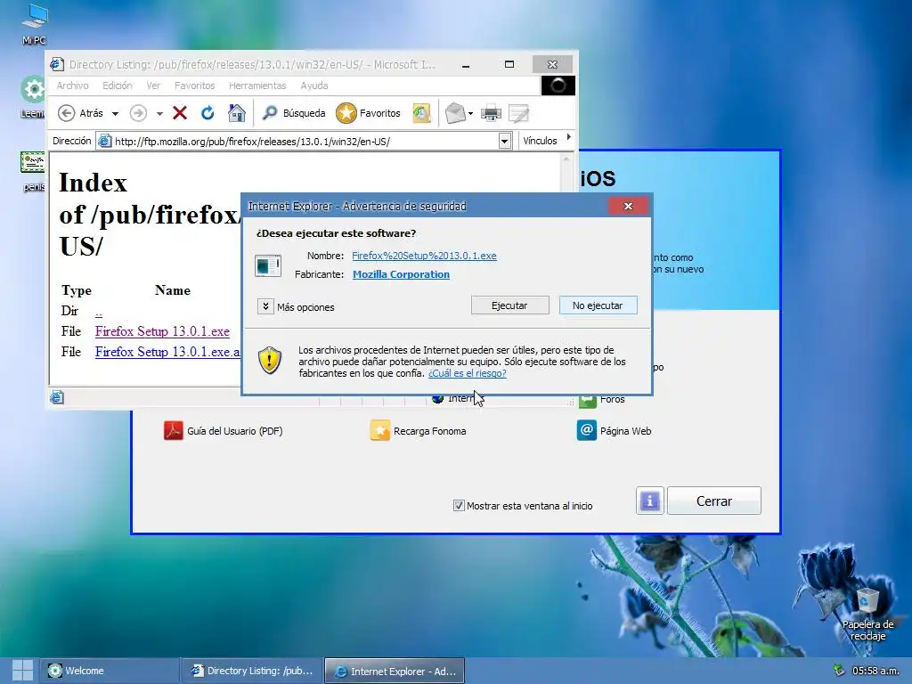Click the Página Web @ icon
Viewport: 912px width, 684px height.
point(586,430)
